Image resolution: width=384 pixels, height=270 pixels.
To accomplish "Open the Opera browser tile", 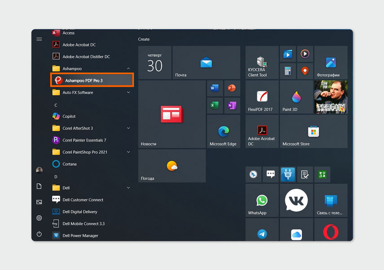I will point(331,232).
